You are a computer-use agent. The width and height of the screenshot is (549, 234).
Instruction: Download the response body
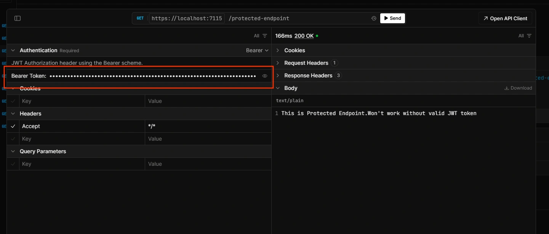click(x=518, y=88)
